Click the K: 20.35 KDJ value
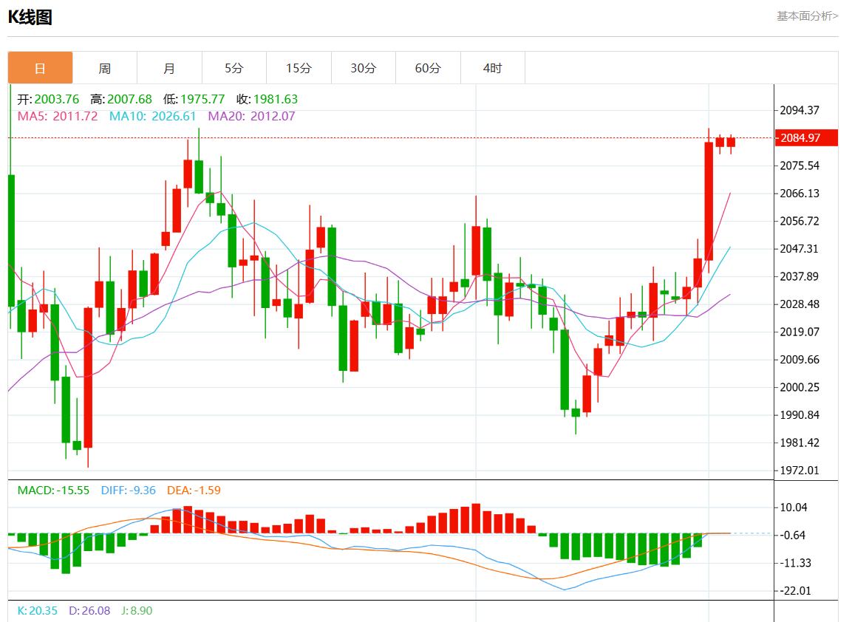Viewport: 852px width, 622px height. pos(38,611)
